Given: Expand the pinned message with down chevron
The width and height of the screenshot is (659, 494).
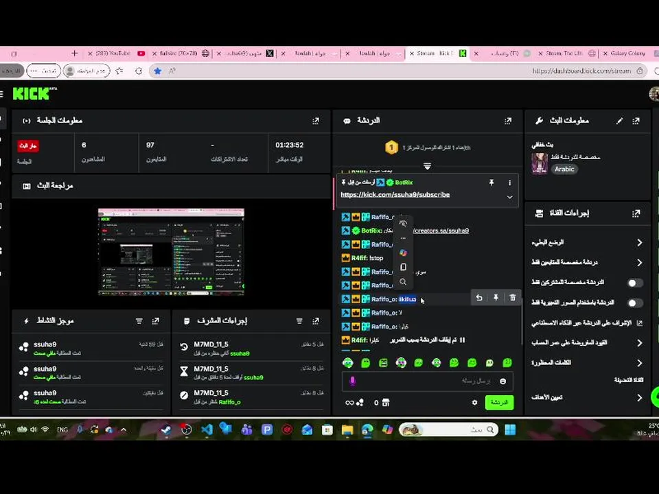Looking at the screenshot, I should [x=509, y=197].
